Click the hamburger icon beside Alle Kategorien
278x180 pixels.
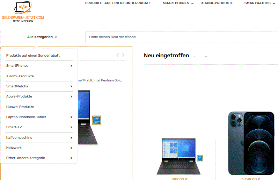23,37
